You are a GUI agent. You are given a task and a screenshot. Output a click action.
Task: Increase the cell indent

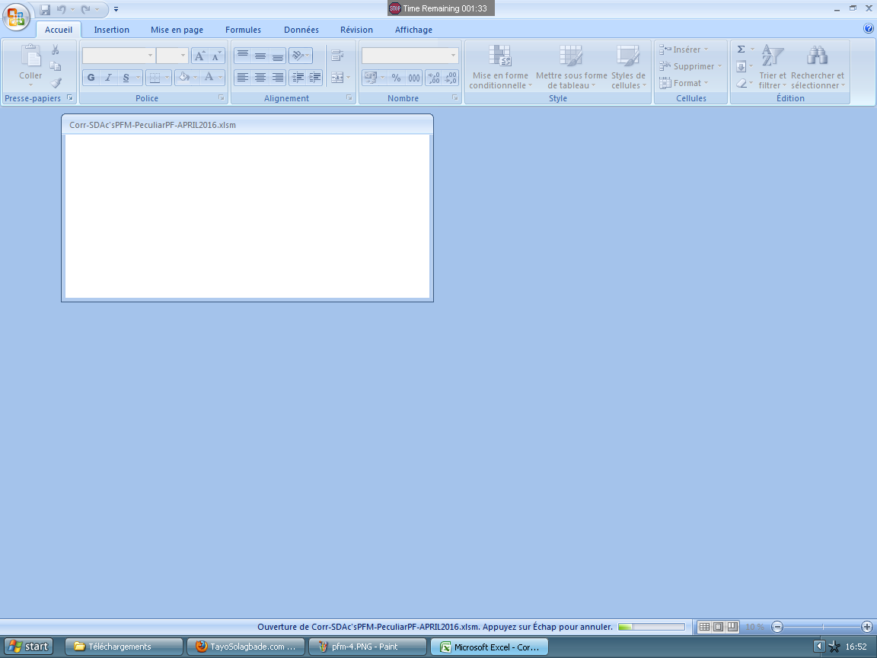[315, 78]
